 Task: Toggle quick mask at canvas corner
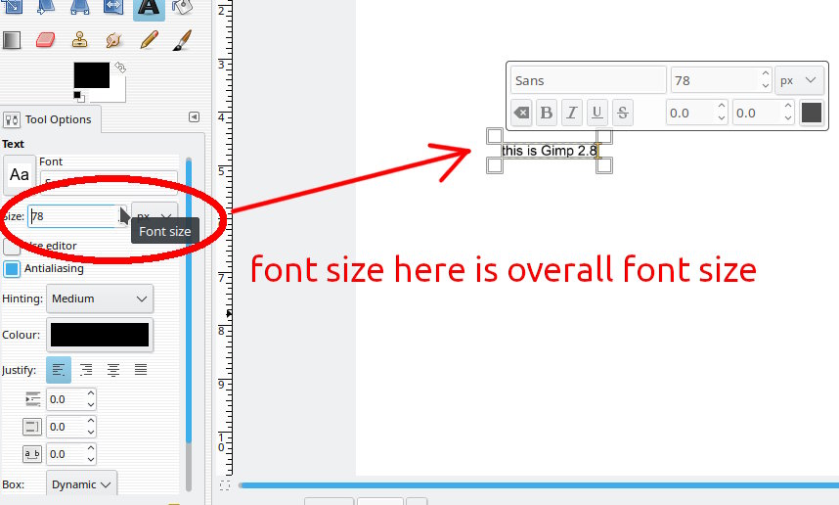pyautogui.click(x=225, y=485)
